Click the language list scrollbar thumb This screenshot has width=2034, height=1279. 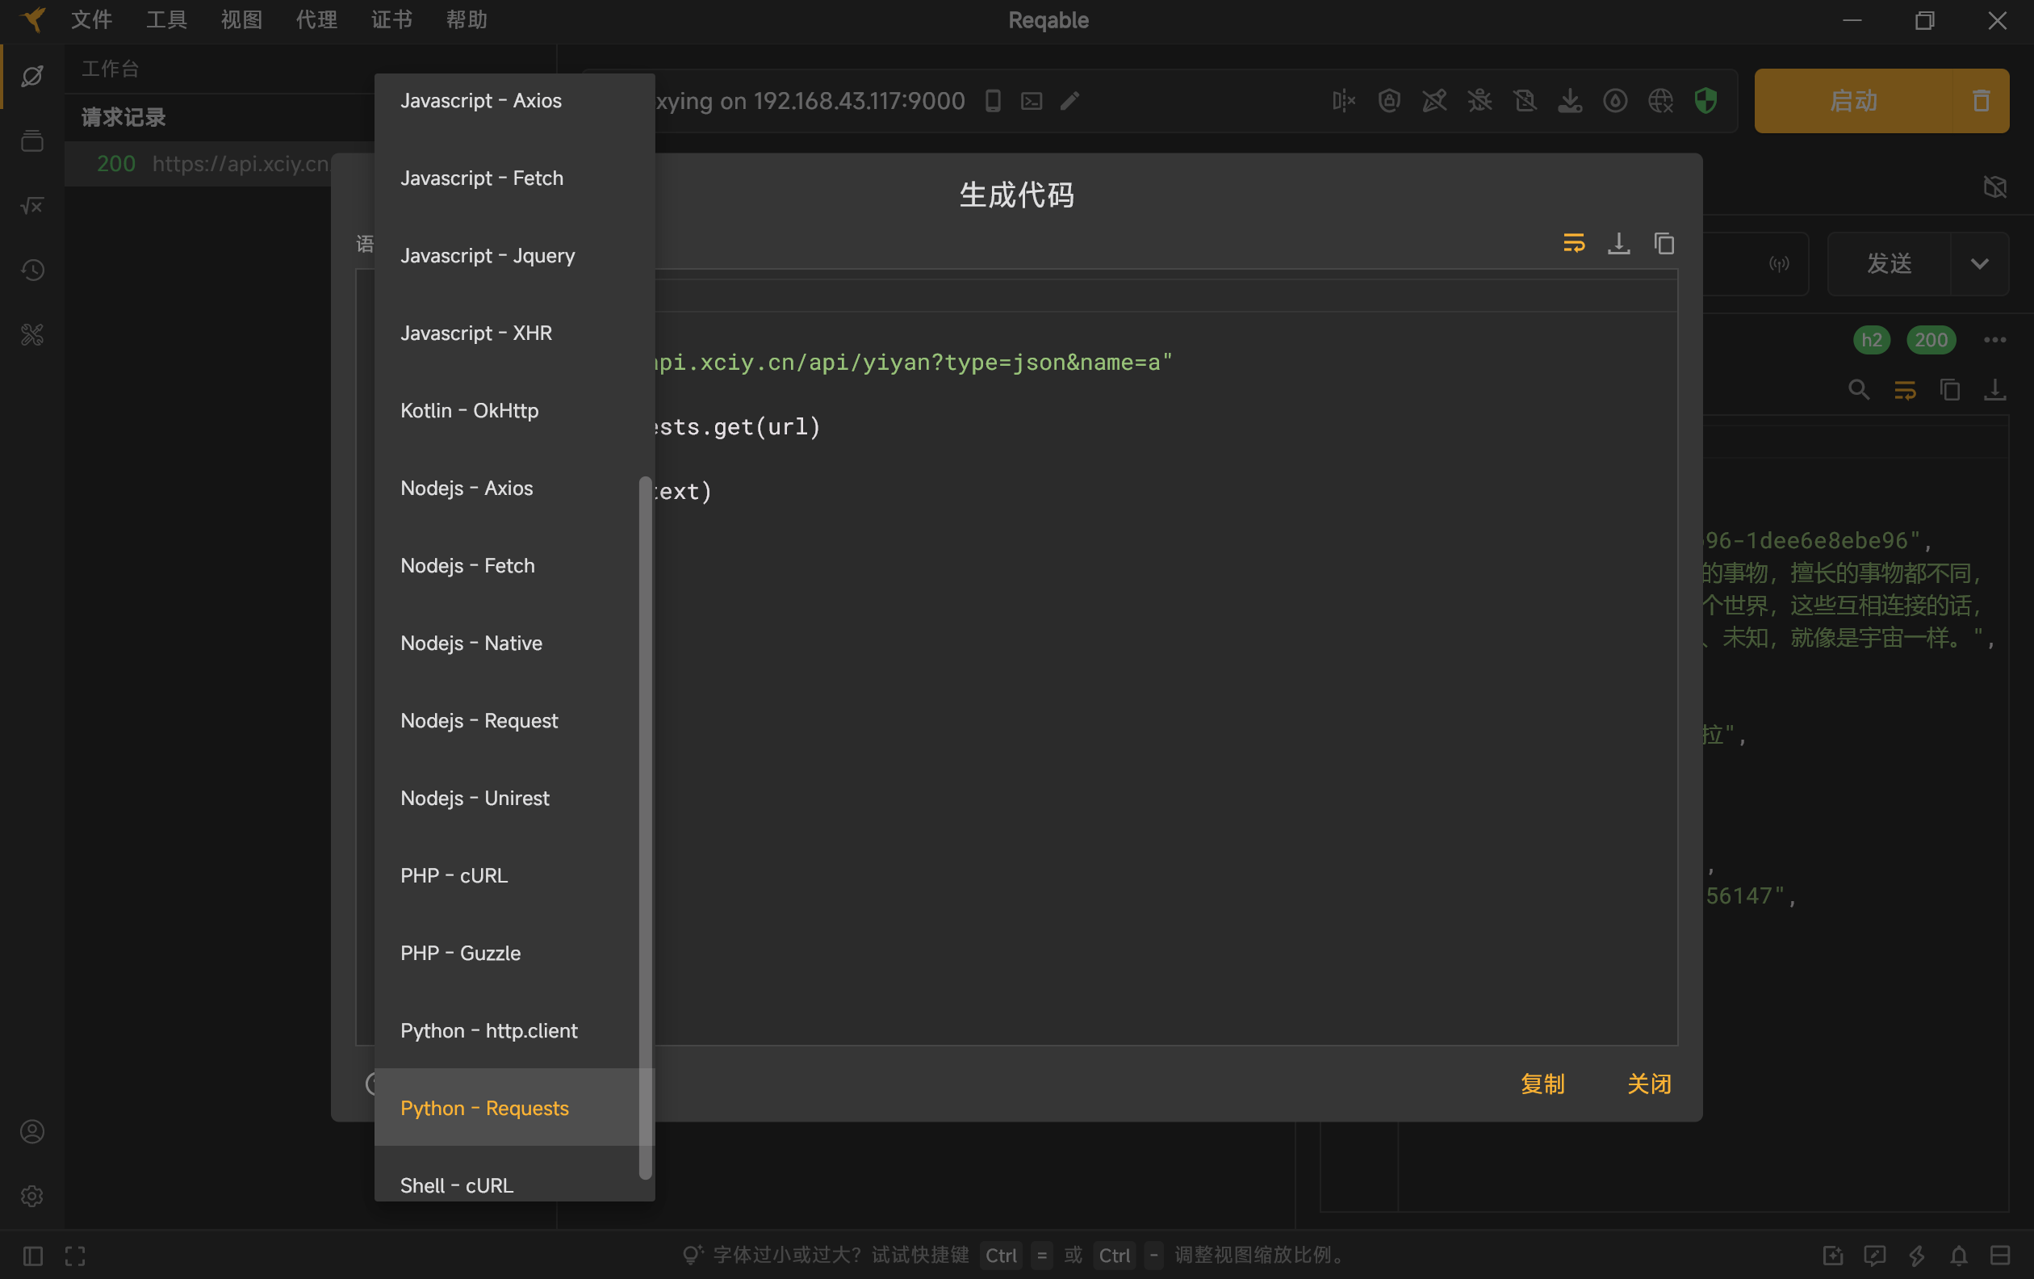(x=646, y=828)
